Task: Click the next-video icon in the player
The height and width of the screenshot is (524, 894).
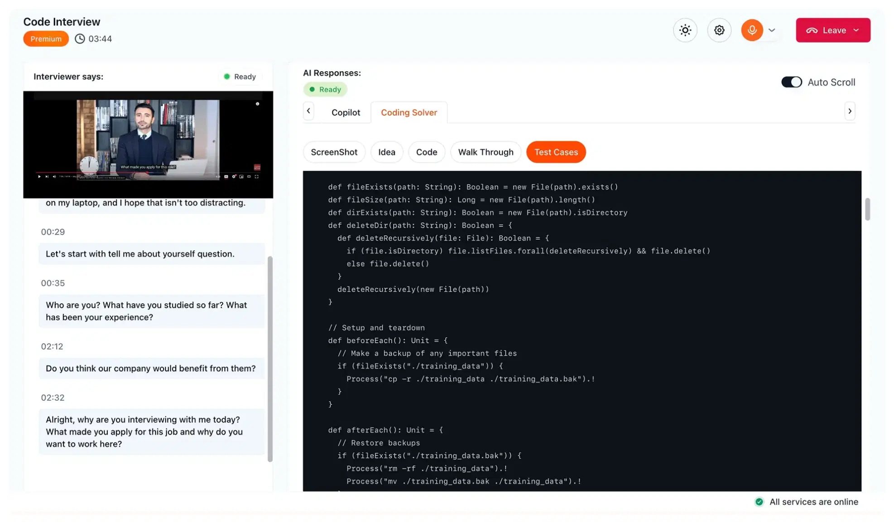Action: click(x=47, y=177)
